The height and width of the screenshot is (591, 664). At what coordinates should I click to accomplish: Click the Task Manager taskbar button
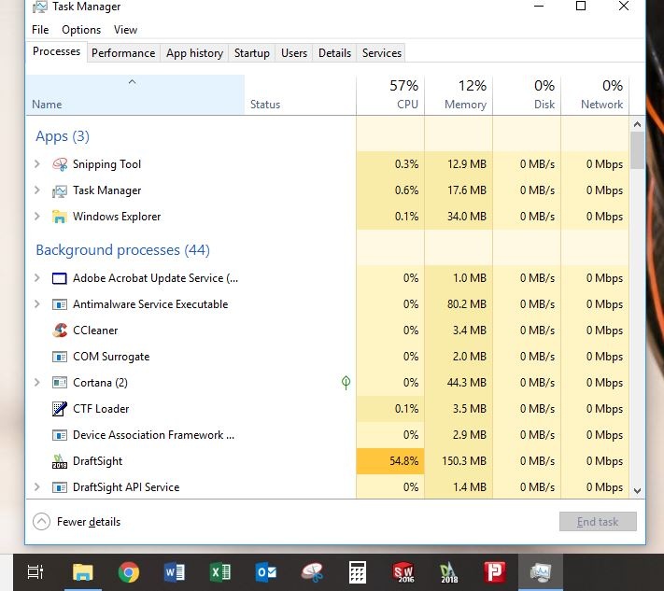point(541,572)
